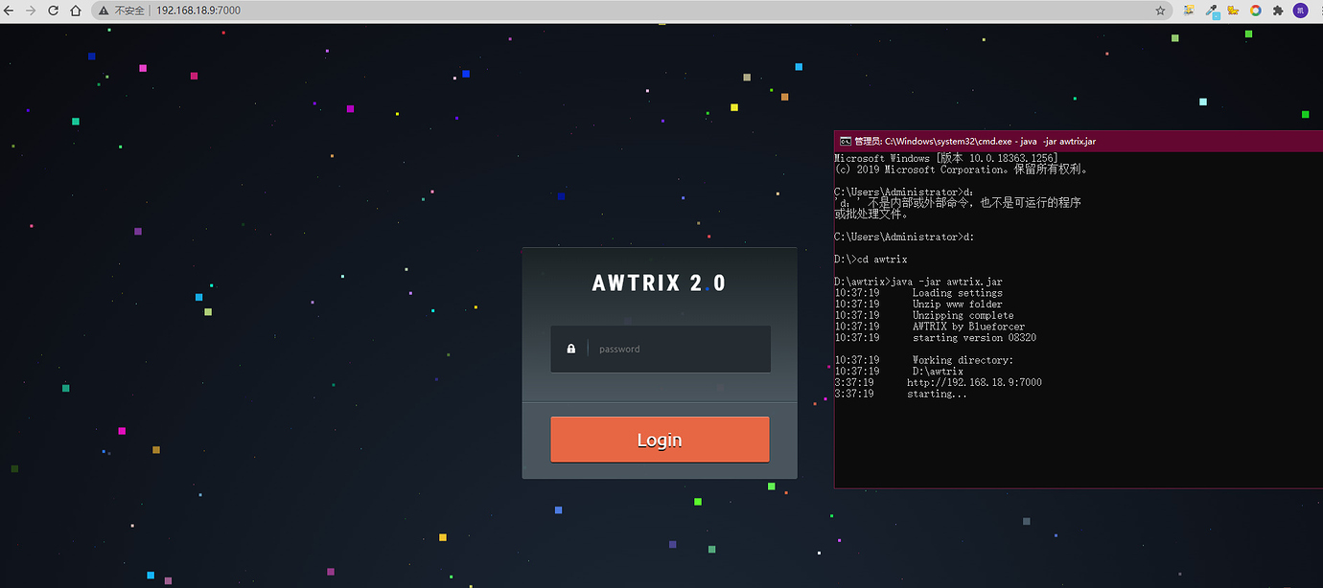Image resolution: width=1323 pixels, height=588 pixels.
Task: Click inside the password input field
Action: pyautogui.click(x=671, y=349)
